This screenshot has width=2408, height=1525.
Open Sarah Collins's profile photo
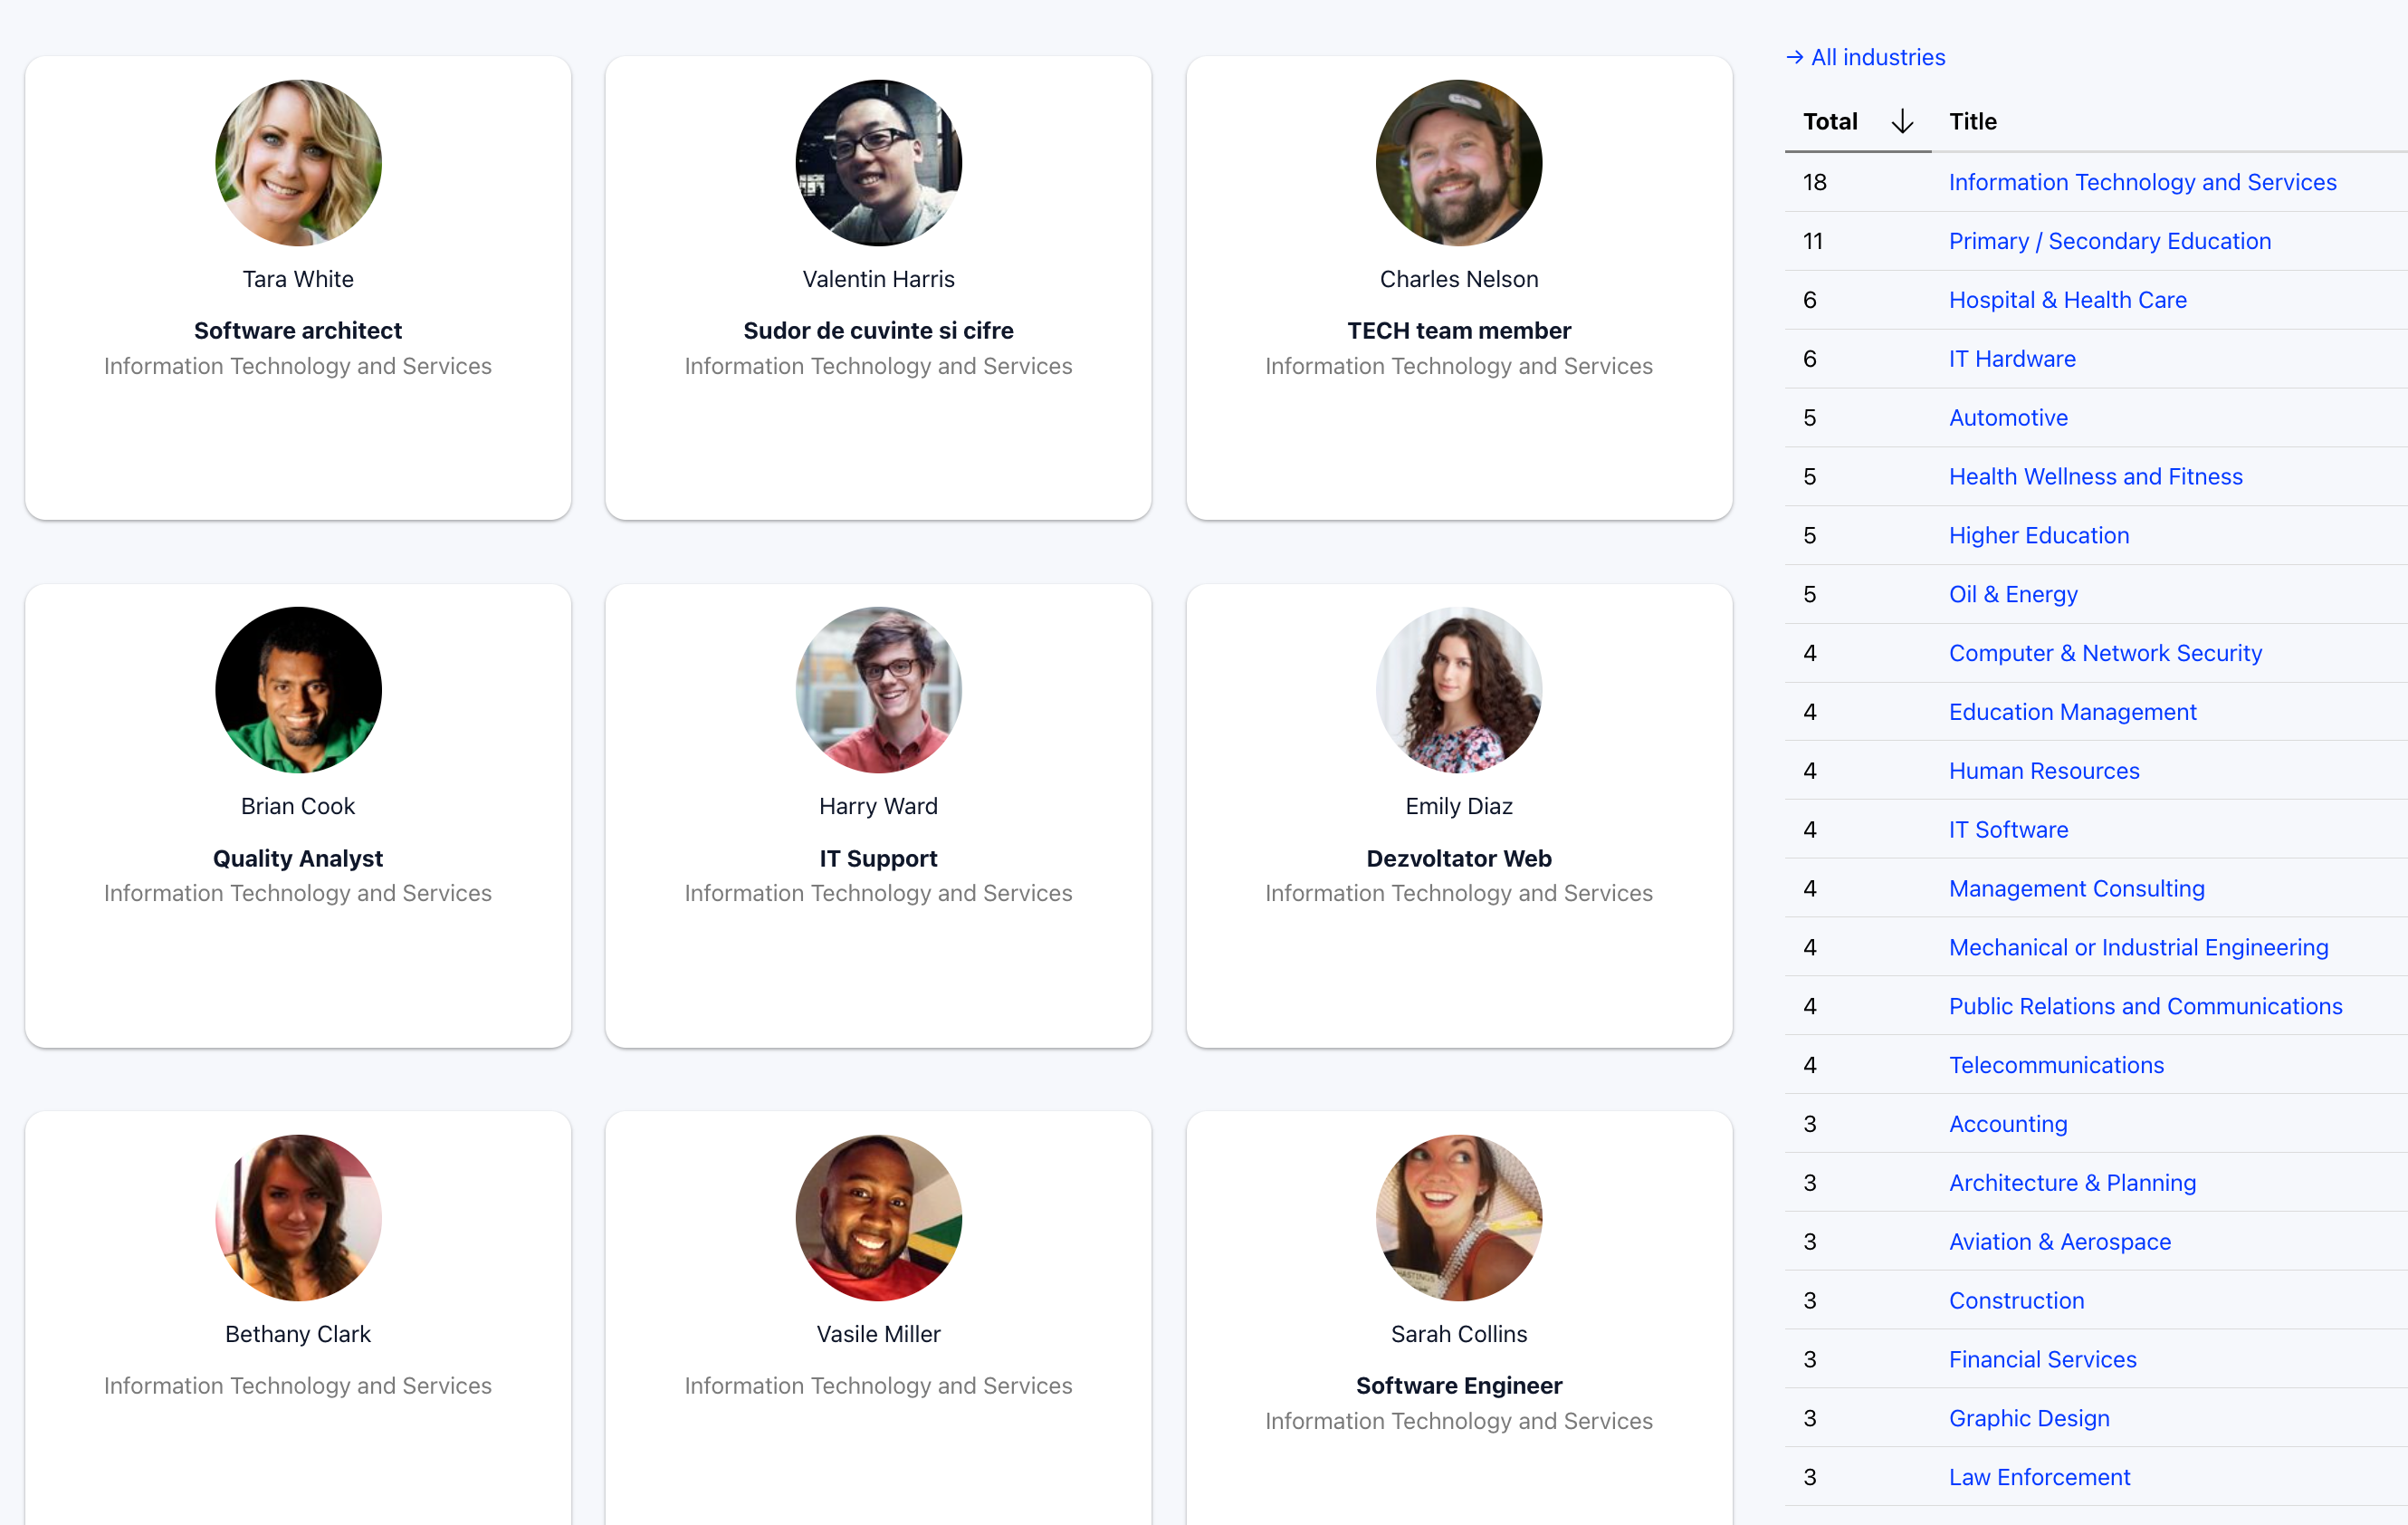(1458, 1217)
